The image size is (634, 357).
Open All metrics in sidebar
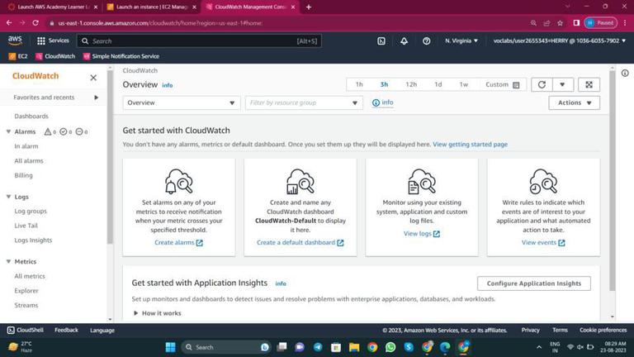pyautogui.click(x=30, y=276)
